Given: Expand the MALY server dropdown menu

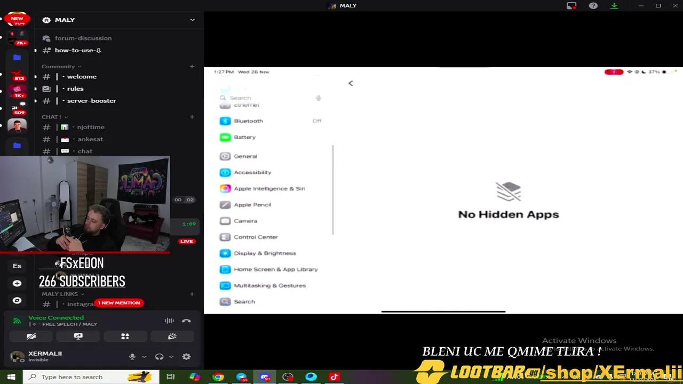Looking at the screenshot, I should click(192, 20).
